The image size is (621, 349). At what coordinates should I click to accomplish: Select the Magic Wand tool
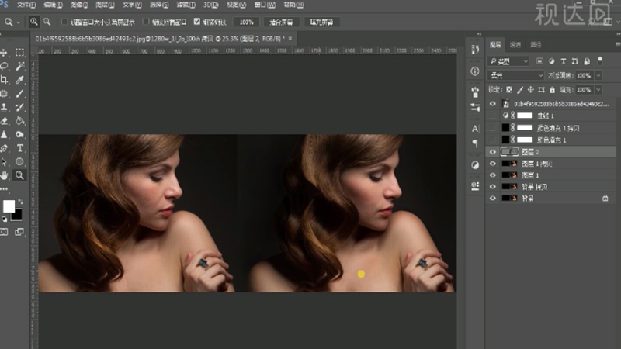coord(19,66)
